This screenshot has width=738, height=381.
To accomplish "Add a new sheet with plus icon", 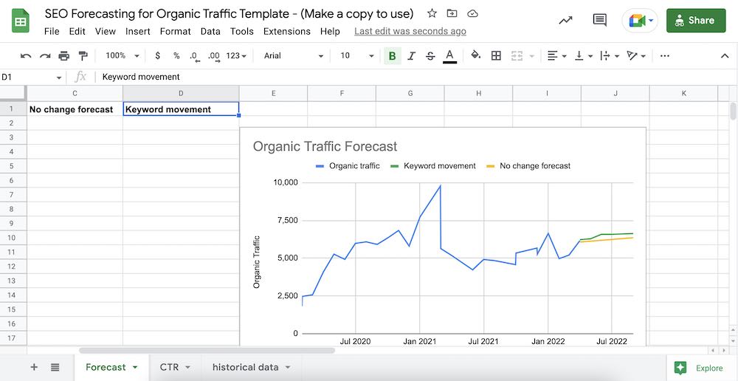I will click(x=34, y=367).
